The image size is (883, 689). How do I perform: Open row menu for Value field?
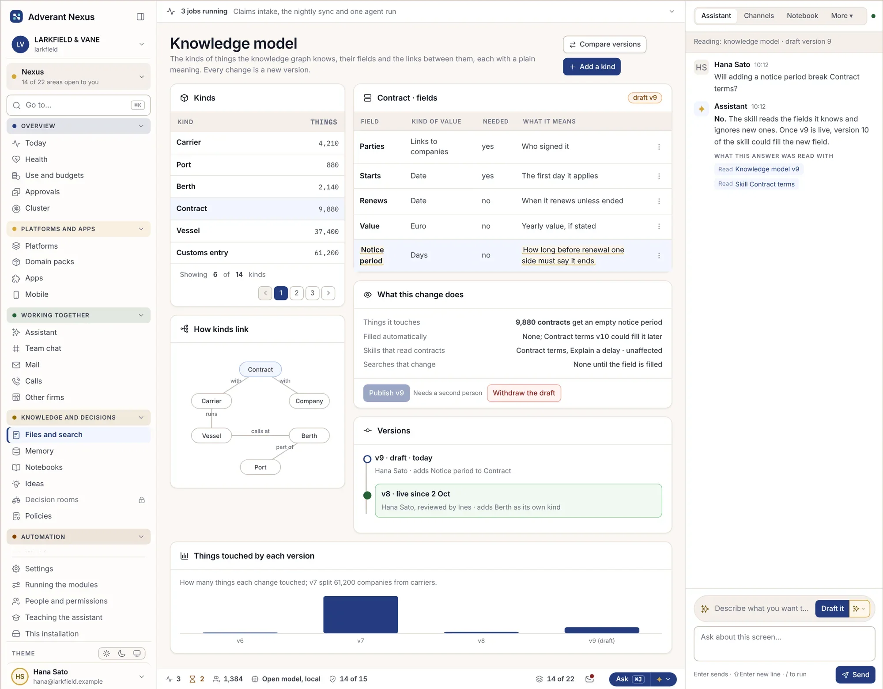click(659, 226)
